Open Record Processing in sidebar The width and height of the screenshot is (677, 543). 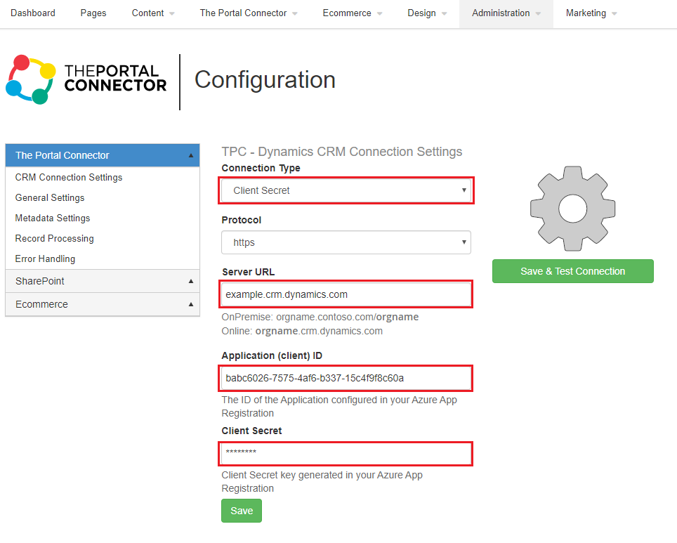tap(54, 238)
